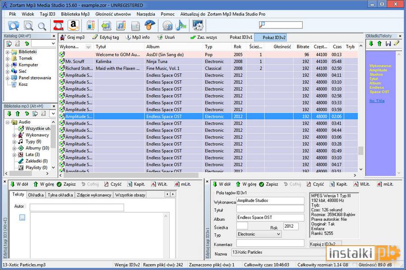Viewport: 406px width, 270px height.
Task: Open the Katalog path dropdown
Action: tap(53, 43)
